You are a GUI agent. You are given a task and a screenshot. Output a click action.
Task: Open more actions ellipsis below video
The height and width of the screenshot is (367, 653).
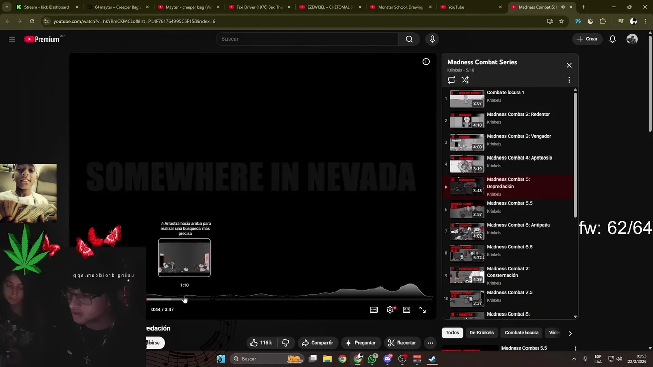pos(430,343)
